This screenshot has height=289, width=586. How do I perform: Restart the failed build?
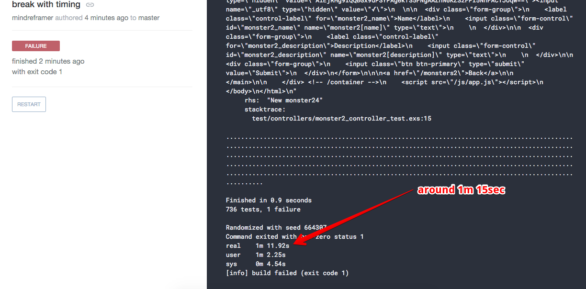(x=29, y=104)
